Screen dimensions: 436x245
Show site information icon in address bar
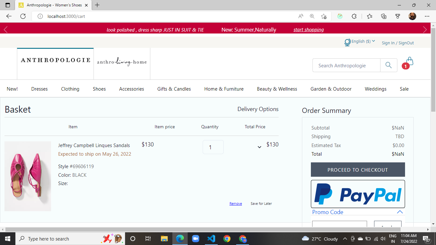pyautogui.click(x=40, y=16)
